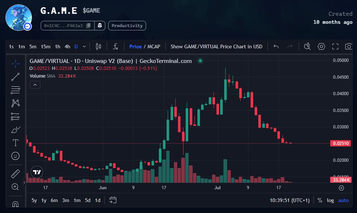Set bottom range to 1m
Screen dimensions: 357x213
pyautogui.click(x=77, y=200)
